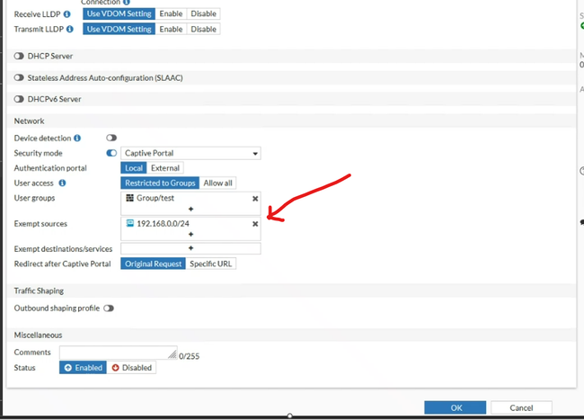The width and height of the screenshot is (584, 420).
Task: Toggle the DHCP Server switch
Action: tap(19, 57)
